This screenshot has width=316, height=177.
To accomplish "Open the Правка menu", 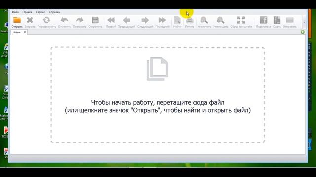I will click(x=27, y=12).
